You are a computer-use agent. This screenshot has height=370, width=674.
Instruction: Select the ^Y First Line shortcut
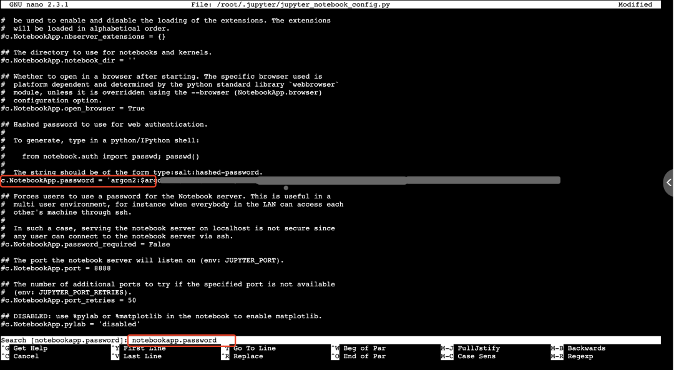coord(139,348)
